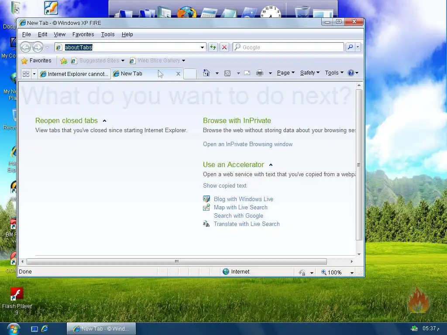Click the blue Help question icon
The width and height of the screenshot is (447, 335).
click(x=351, y=73)
